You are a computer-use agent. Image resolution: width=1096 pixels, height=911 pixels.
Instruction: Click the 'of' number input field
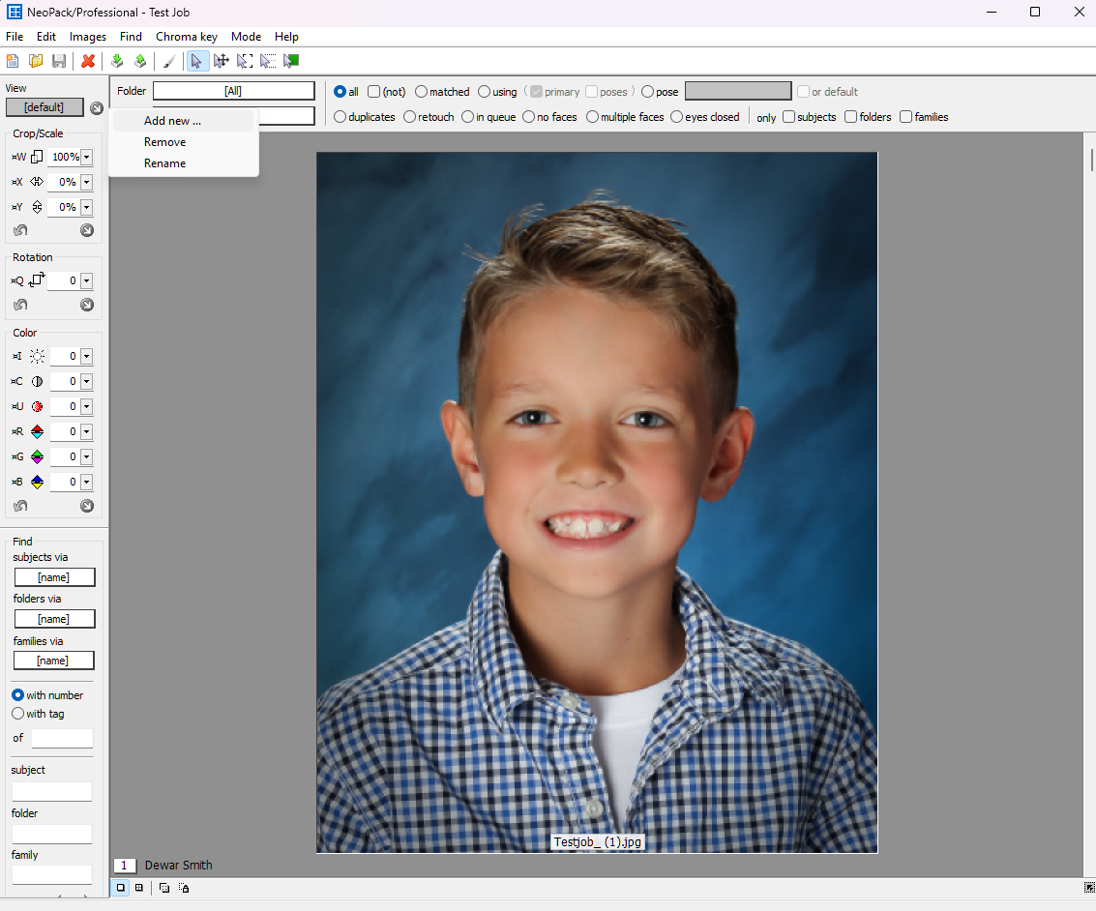62,739
